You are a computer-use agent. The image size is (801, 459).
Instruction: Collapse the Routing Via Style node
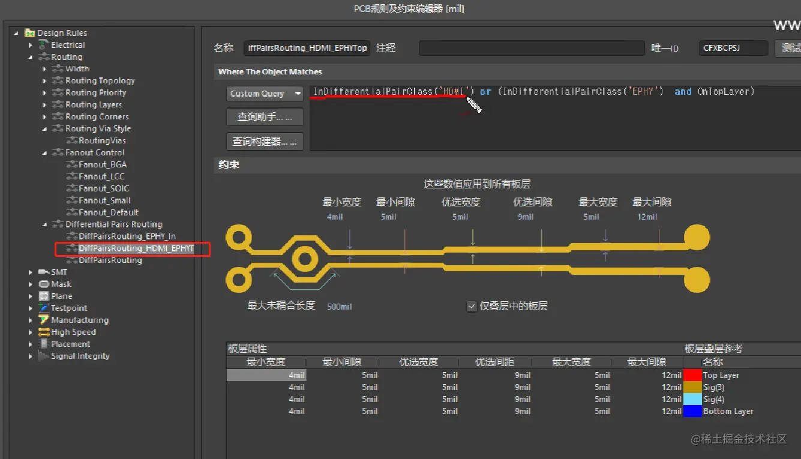point(44,129)
